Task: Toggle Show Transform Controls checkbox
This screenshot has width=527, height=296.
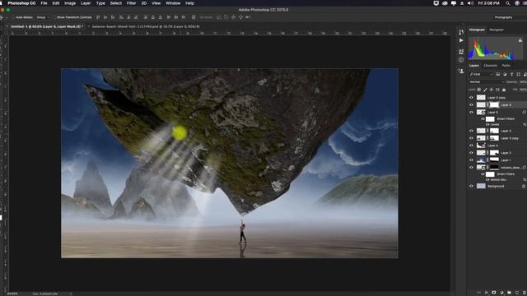Action: tap(54, 17)
